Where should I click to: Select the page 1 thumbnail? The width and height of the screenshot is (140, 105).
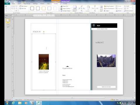pos(8,21)
